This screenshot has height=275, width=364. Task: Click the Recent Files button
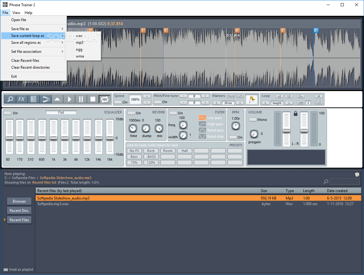[19, 220]
